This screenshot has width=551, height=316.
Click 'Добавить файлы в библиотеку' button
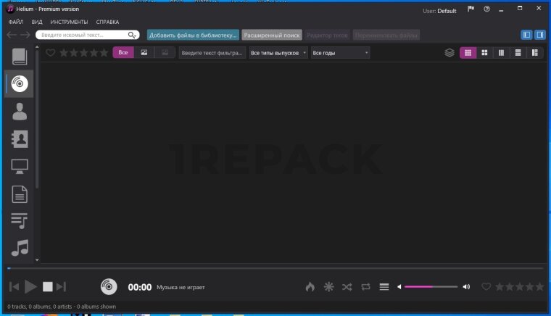(193, 35)
